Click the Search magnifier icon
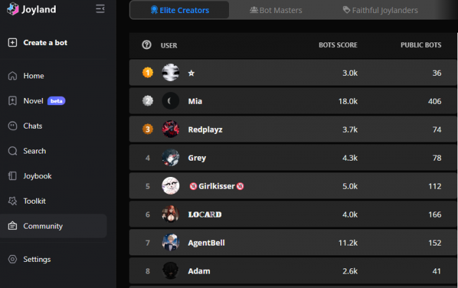 click(12, 151)
